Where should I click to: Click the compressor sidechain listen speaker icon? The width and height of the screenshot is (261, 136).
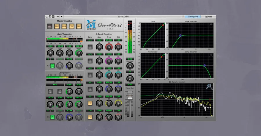point(48,117)
